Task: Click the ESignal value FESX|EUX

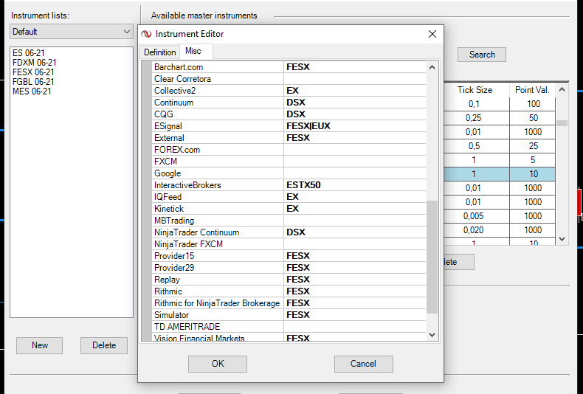Action: tap(355, 126)
